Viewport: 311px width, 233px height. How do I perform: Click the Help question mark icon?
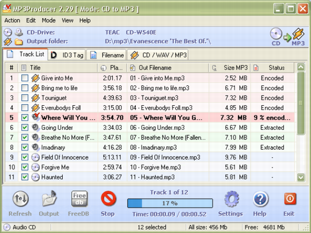[x=261, y=199]
